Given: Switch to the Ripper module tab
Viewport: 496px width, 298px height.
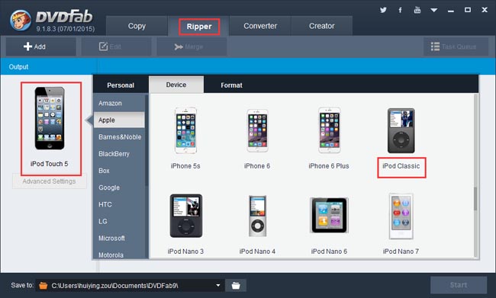Looking at the screenshot, I should [x=199, y=26].
